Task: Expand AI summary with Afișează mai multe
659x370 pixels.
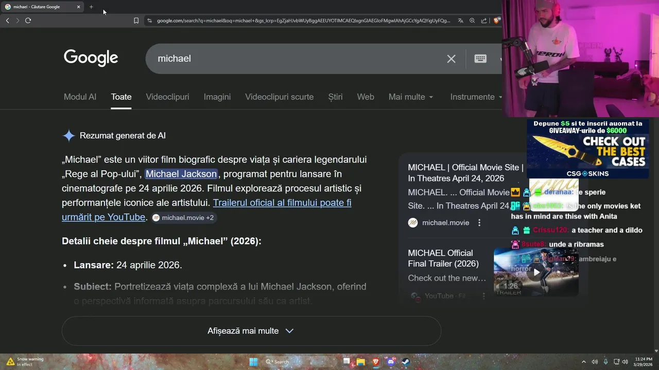Action: pyautogui.click(x=251, y=331)
